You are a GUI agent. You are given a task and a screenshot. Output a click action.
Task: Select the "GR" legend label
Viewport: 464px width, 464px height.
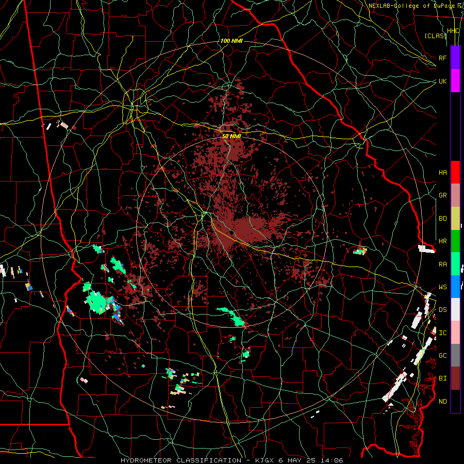(x=442, y=195)
